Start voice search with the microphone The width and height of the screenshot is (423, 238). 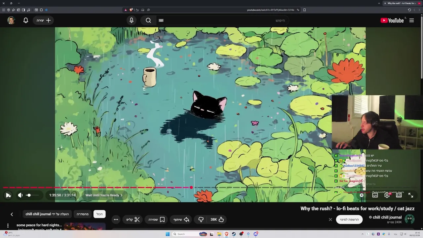click(x=132, y=20)
